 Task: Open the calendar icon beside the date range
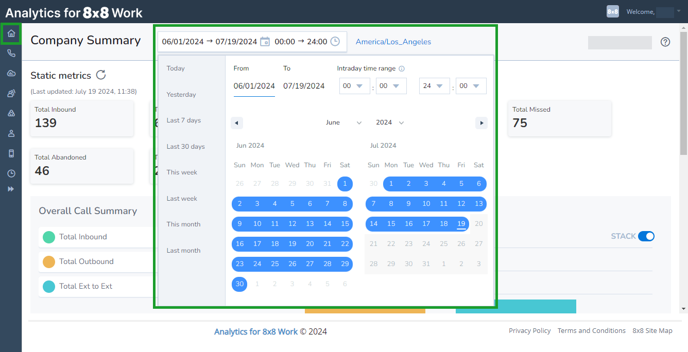coord(265,42)
